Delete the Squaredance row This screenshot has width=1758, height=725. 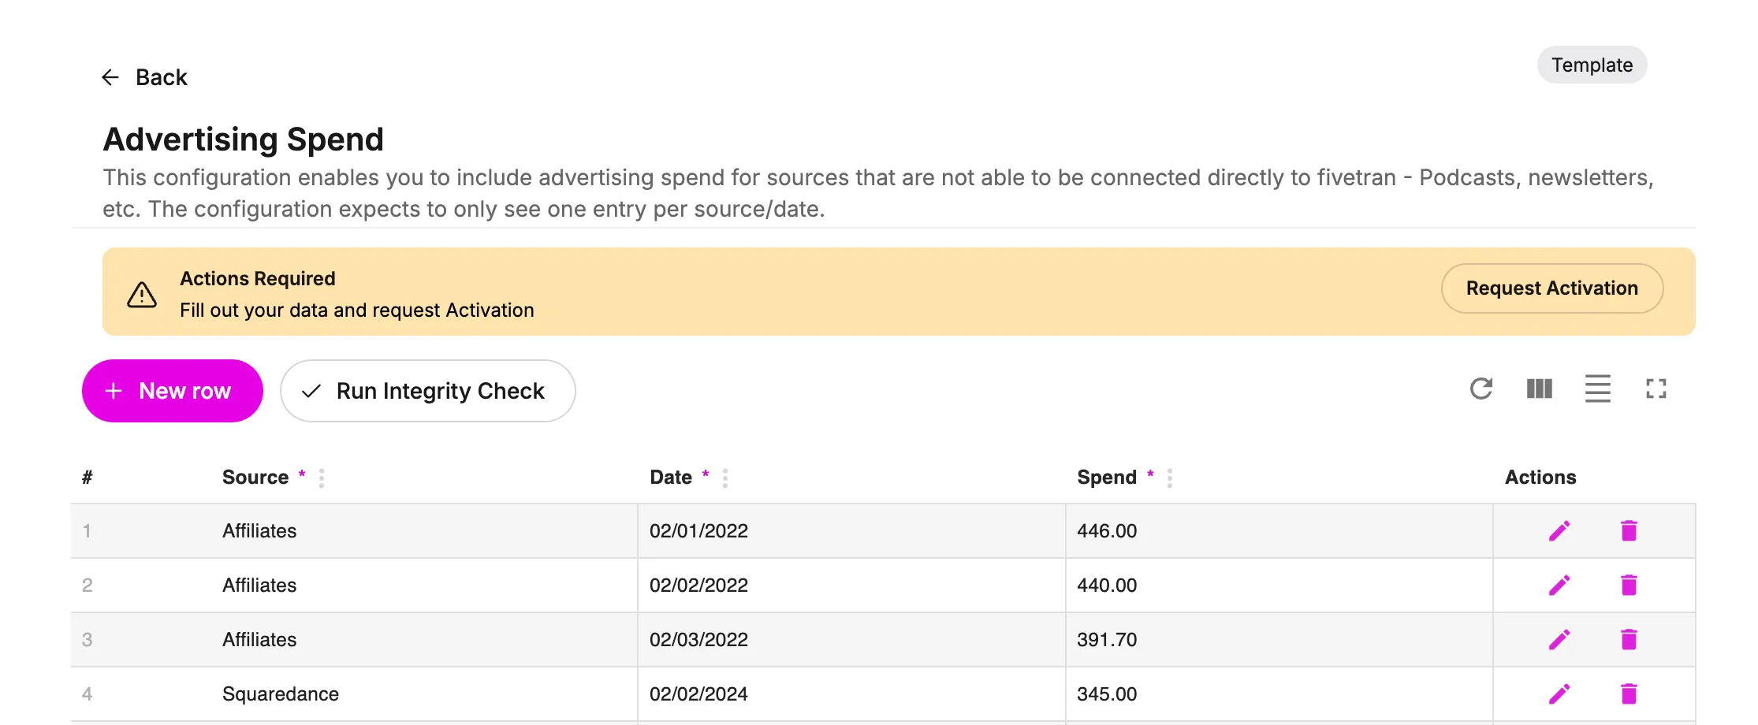1629,694
